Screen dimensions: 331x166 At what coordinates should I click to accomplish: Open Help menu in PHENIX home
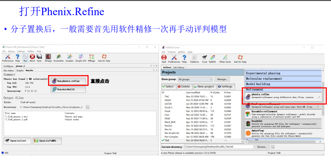pyautogui.click(x=190, y=52)
